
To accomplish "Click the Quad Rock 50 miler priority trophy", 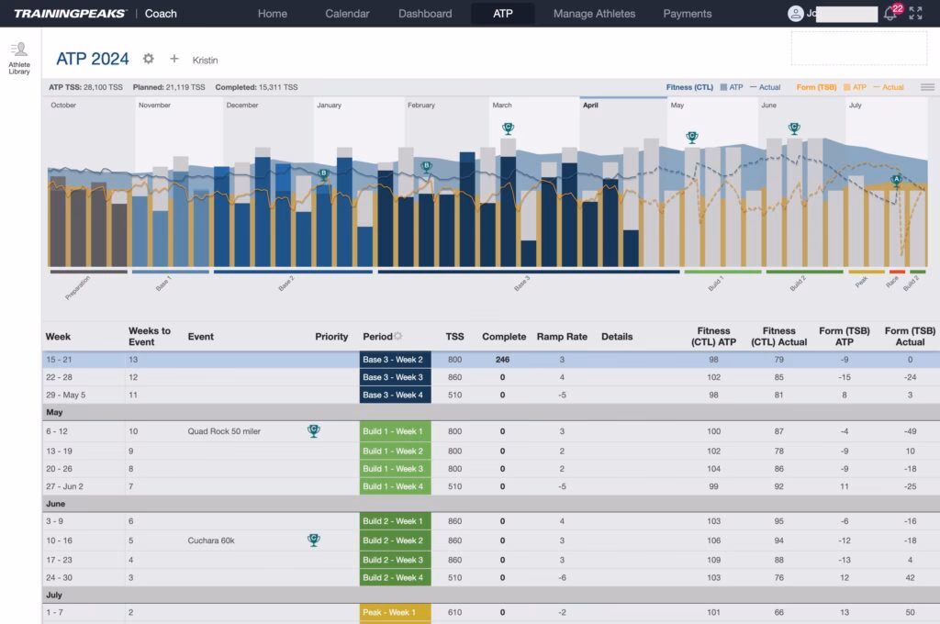I will click(x=314, y=430).
